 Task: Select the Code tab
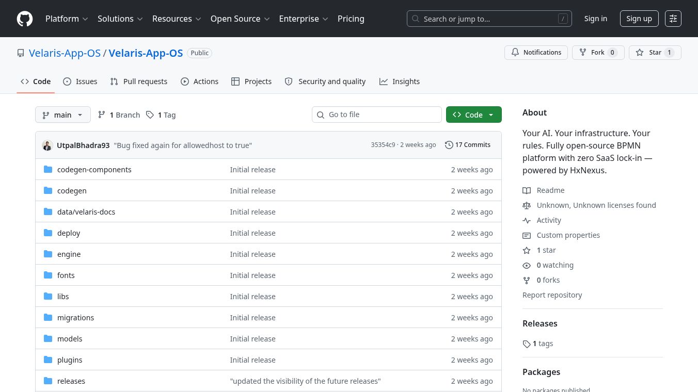[36, 81]
